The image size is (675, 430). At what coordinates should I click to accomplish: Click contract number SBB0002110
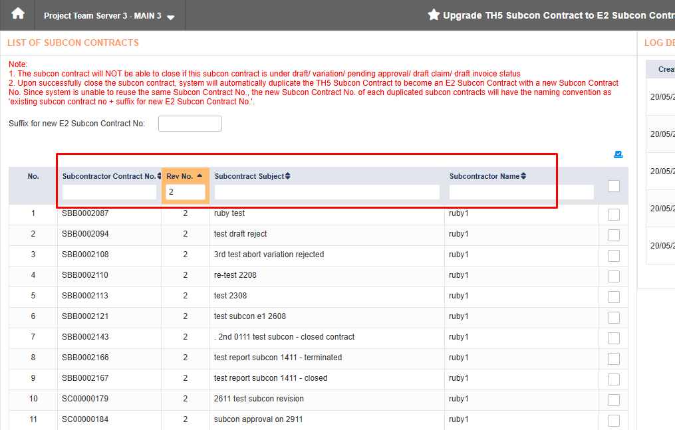(x=85, y=275)
